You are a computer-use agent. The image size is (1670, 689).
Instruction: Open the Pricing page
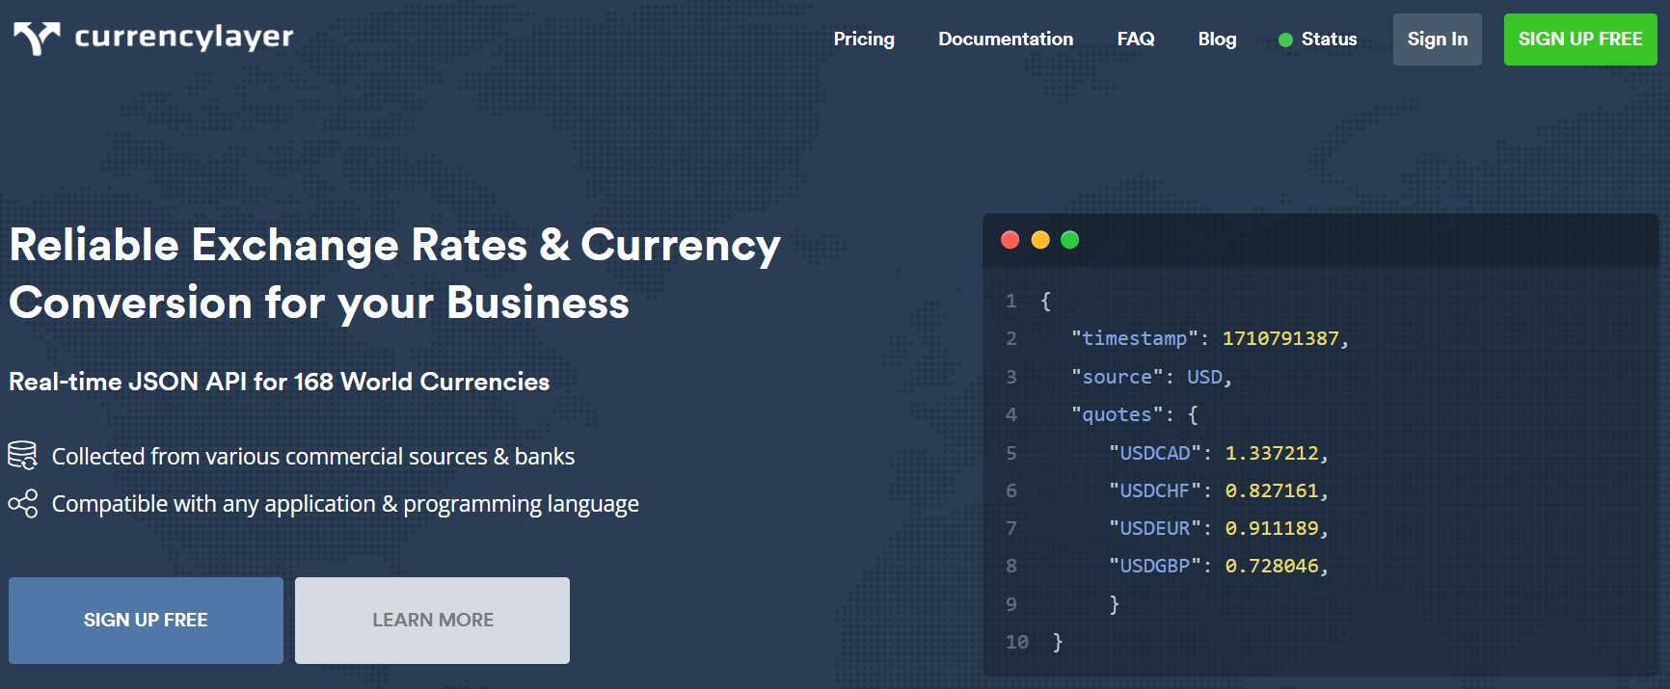coord(864,39)
